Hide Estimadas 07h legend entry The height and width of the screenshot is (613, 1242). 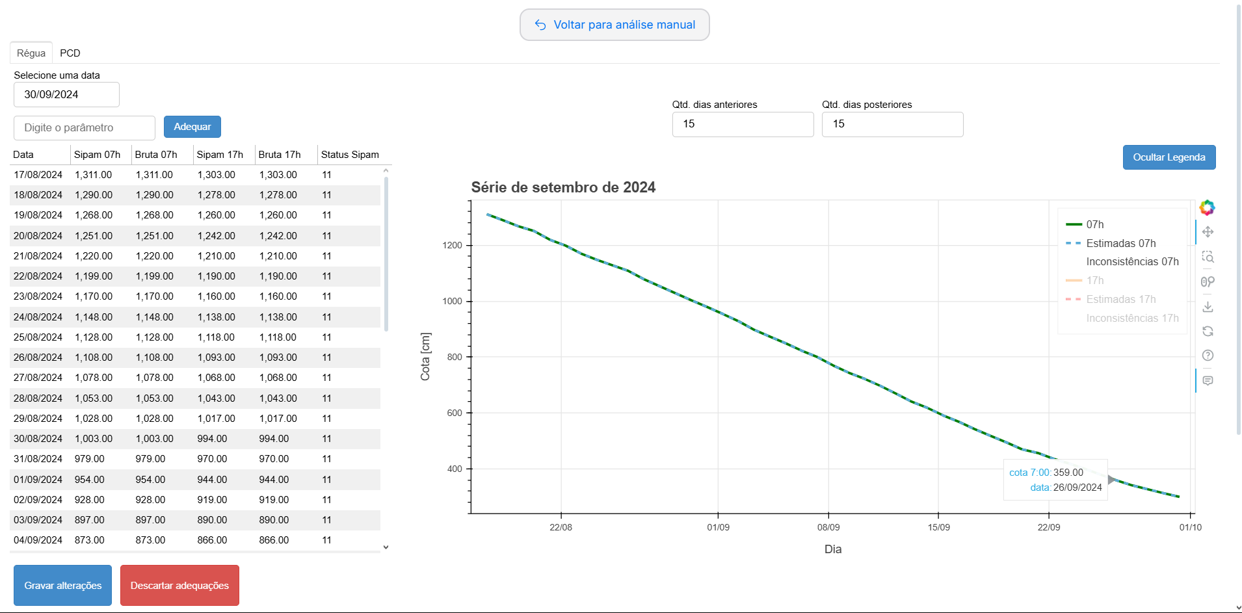coord(1120,243)
